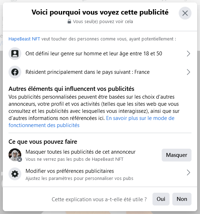200x214 pixels.
Task: Click the Facebook logo icon beside France
Action: 15,72
